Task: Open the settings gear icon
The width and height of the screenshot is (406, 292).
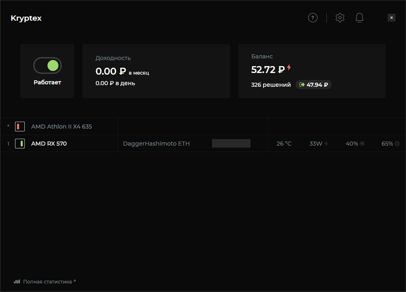Action: point(340,18)
